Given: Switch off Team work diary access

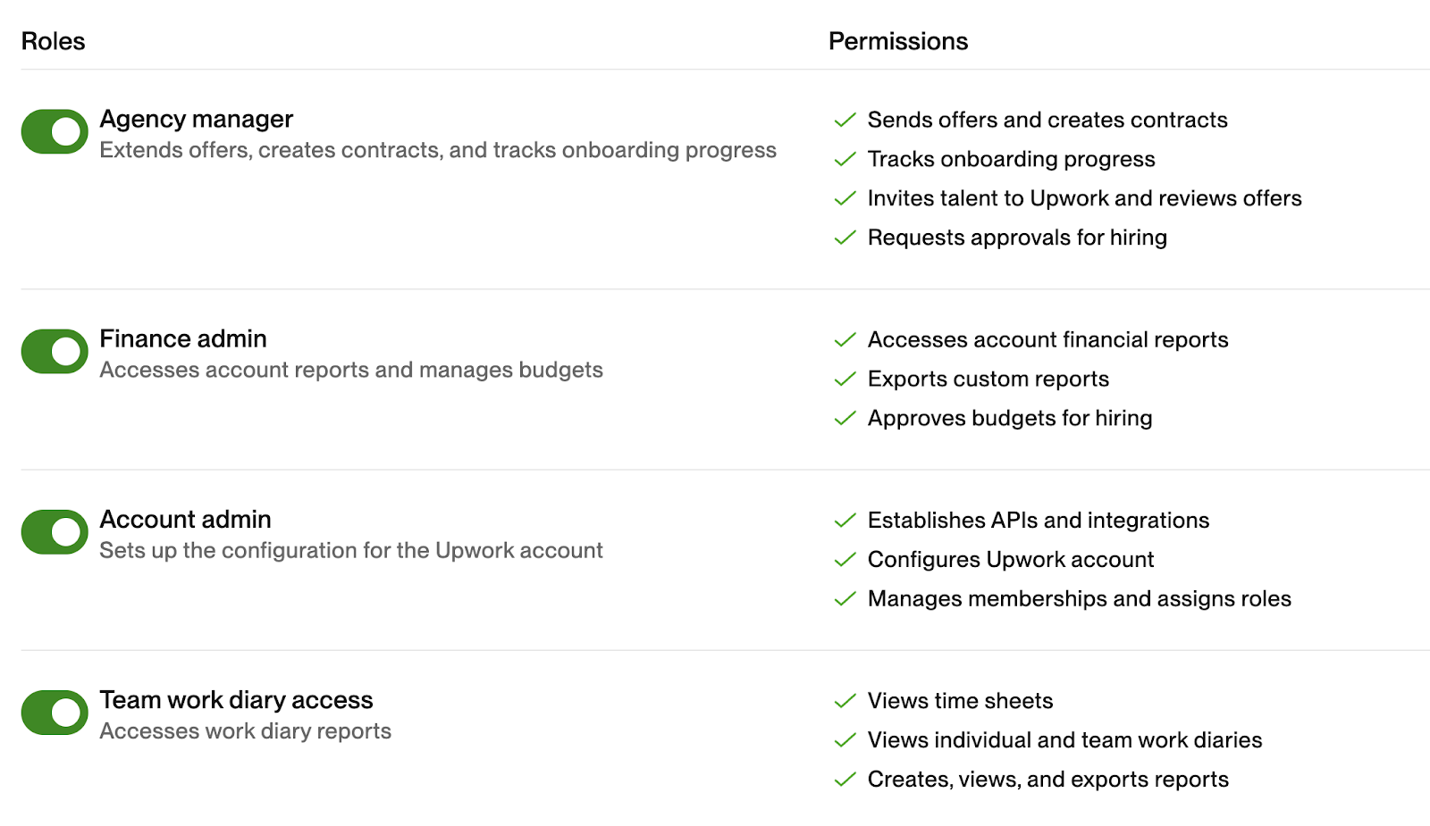Looking at the screenshot, I should [55, 713].
